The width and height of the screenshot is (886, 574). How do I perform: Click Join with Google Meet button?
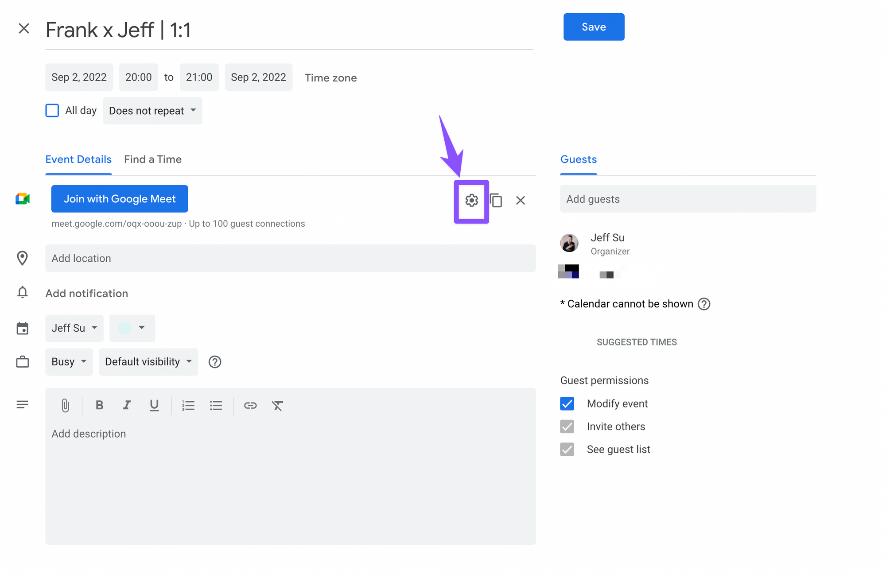tap(120, 199)
